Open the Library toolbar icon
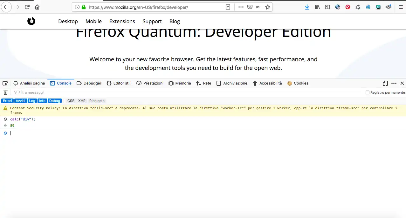This screenshot has height=218, width=406. (317, 7)
